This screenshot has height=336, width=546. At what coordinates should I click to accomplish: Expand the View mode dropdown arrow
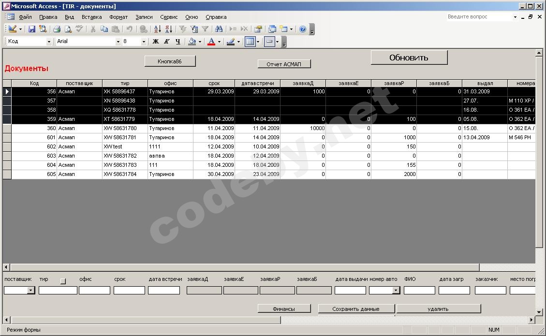pos(20,29)
